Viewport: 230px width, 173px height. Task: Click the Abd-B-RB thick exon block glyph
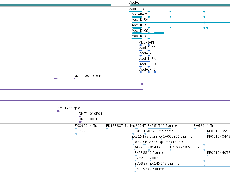158,33
